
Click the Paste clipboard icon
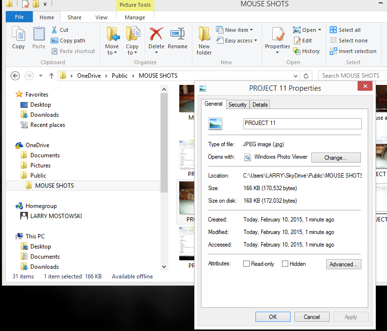click(x=39, y=38)
